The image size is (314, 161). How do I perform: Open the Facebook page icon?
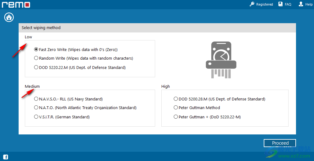(6, 157)
